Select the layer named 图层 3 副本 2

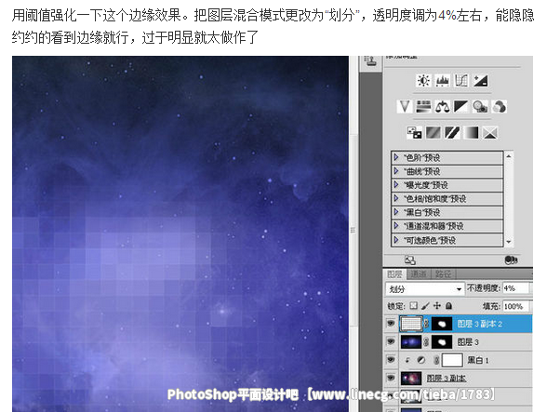[x=479, y=324]
